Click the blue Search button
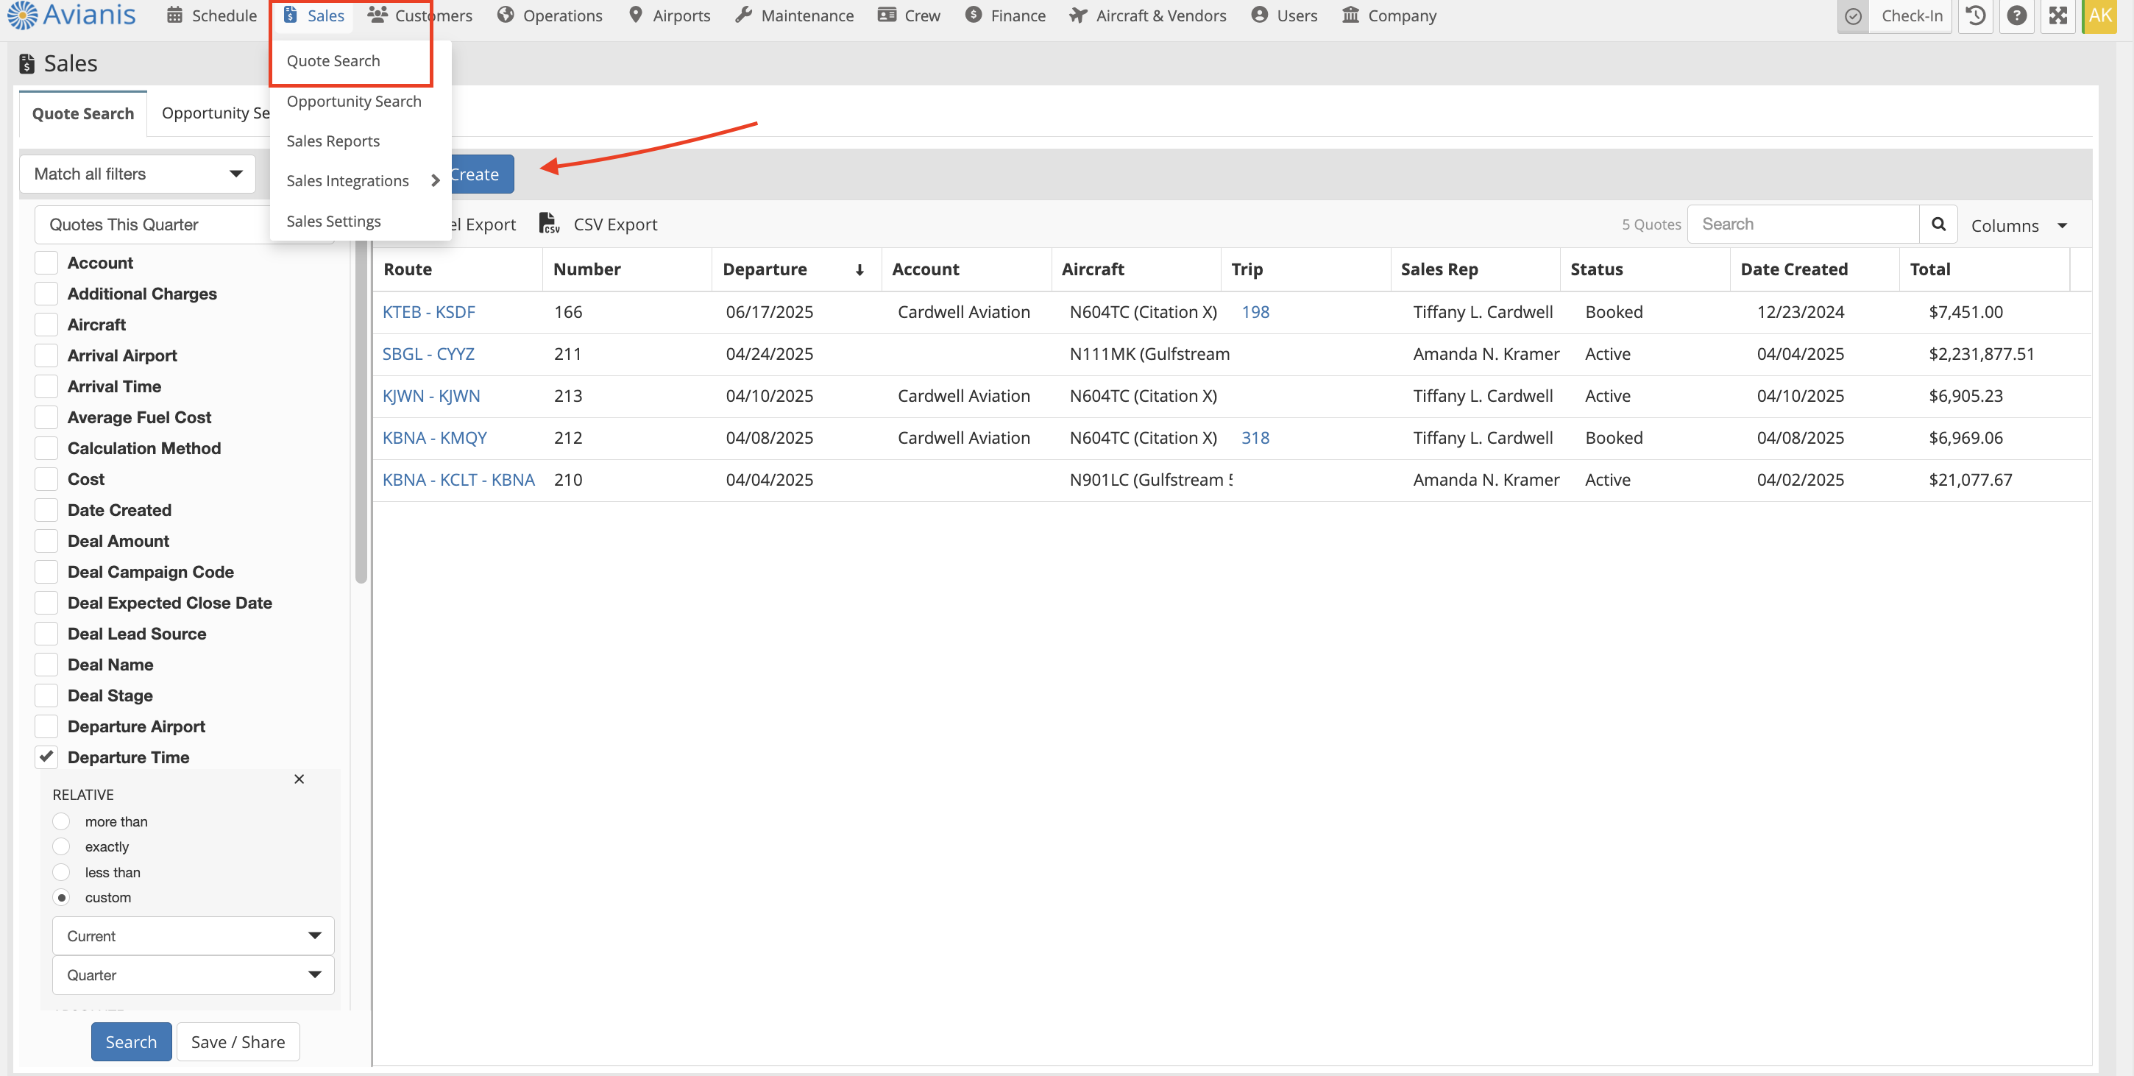This screenshot has width=2134, height=1076. (131, 1042)
